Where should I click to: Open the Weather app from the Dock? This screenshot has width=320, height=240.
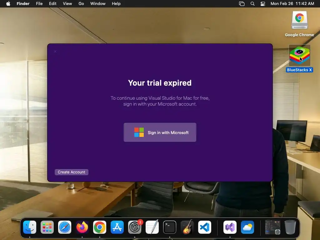pos(247,227)
